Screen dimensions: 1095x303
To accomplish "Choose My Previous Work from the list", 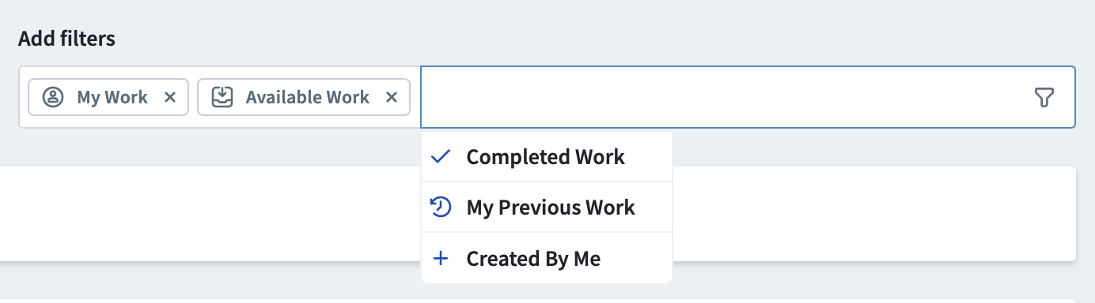I will click(x=547, y=208).
